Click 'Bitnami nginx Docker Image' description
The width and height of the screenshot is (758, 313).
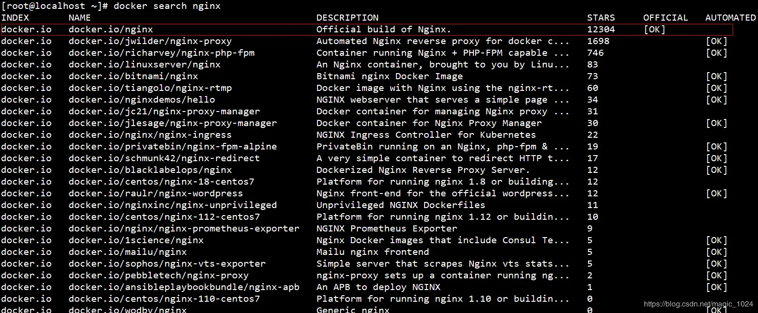[390, 76]
